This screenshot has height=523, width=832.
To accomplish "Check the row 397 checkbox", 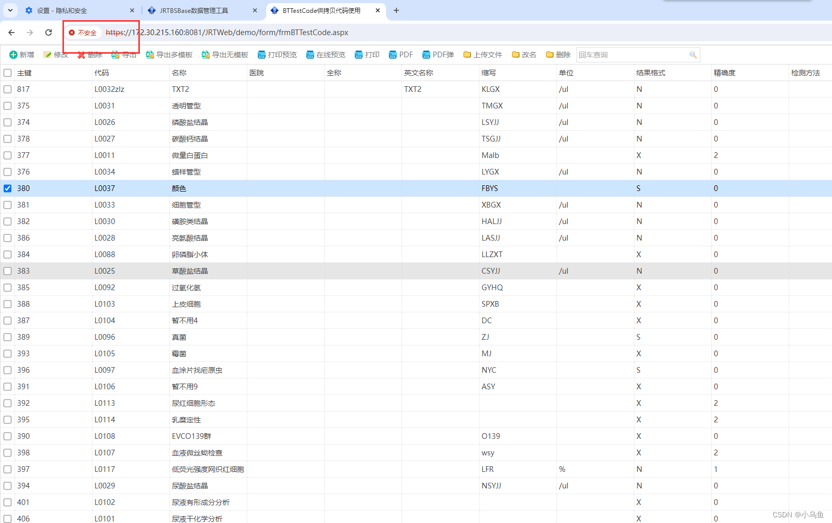I will click(7, 469).
